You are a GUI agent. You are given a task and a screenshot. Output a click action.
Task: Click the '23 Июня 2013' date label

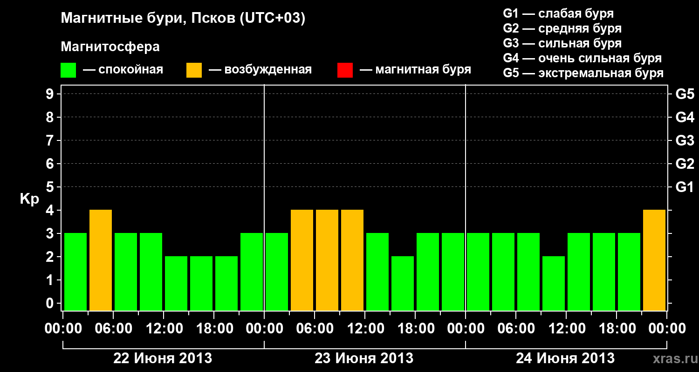point(364,359)
